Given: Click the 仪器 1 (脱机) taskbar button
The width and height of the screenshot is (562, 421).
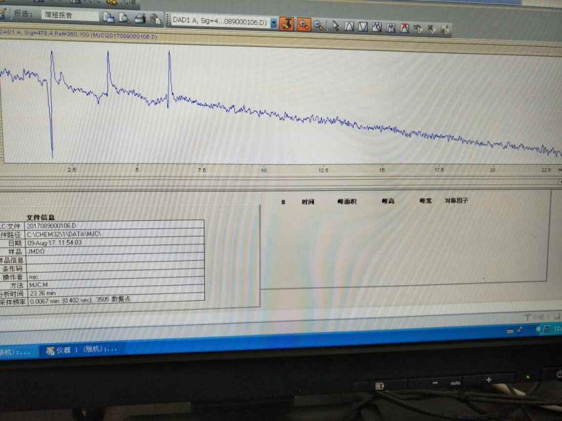Looking at the screenshot, I should tap(81, 349).
